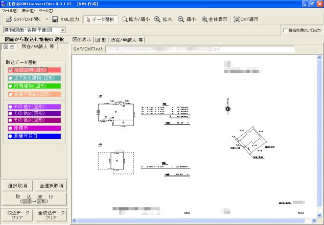Click the 全取込データクリア button

(x=51, y=215)
